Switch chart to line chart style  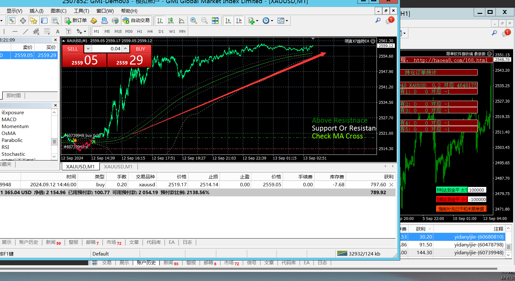182,21
